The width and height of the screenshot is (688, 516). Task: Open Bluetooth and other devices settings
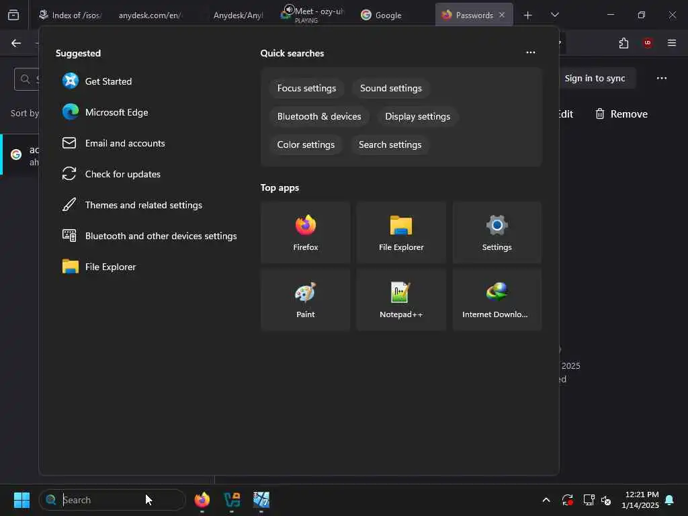click(x=149, y=236)
